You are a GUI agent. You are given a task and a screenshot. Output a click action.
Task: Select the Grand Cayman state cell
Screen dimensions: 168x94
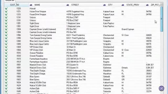[128, 29]
